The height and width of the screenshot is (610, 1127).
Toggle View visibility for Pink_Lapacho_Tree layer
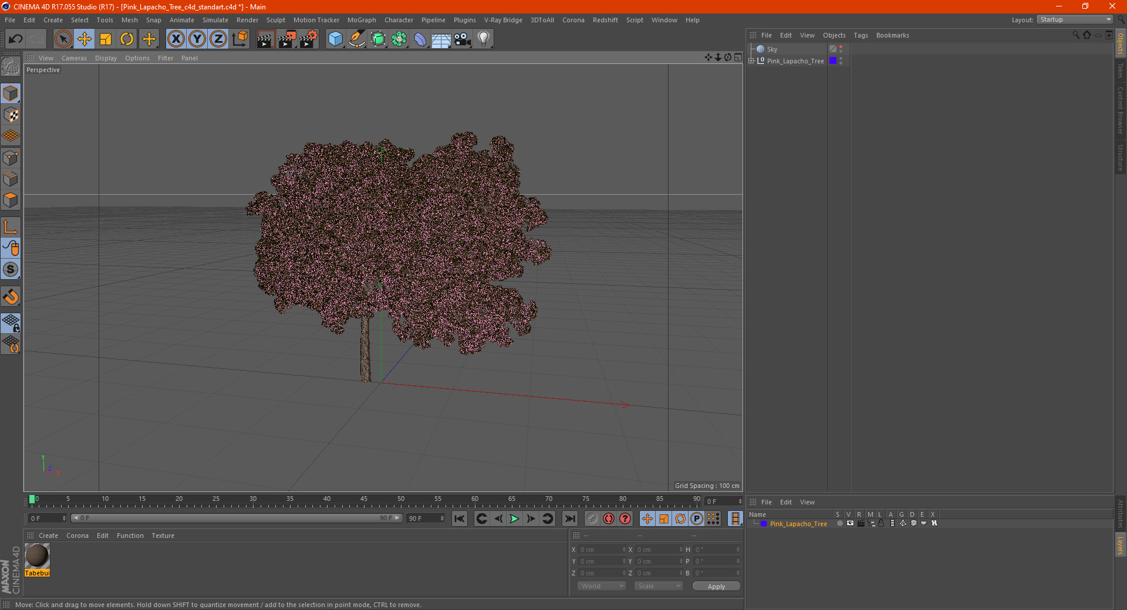point(850,524)
